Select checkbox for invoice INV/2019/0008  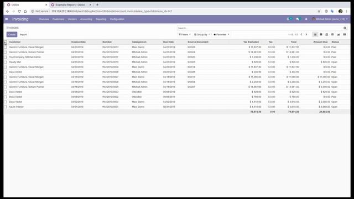[x=6, y=72]
